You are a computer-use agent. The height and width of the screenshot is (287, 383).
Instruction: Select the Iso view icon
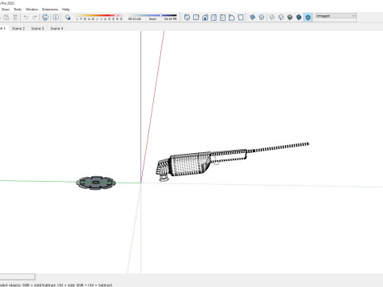187,18
